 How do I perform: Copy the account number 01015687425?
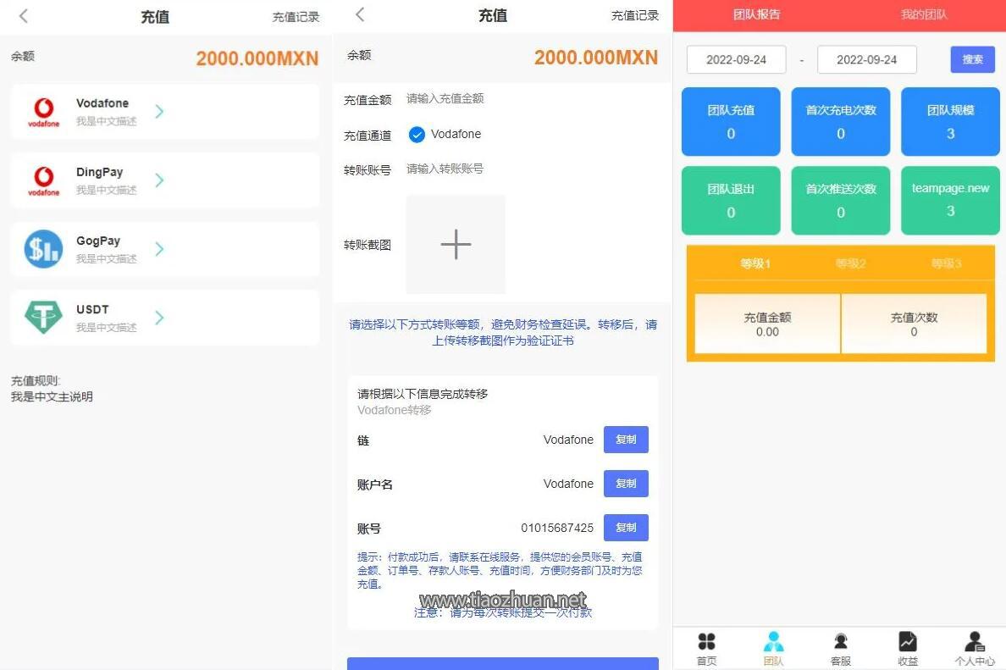[626, 528]
